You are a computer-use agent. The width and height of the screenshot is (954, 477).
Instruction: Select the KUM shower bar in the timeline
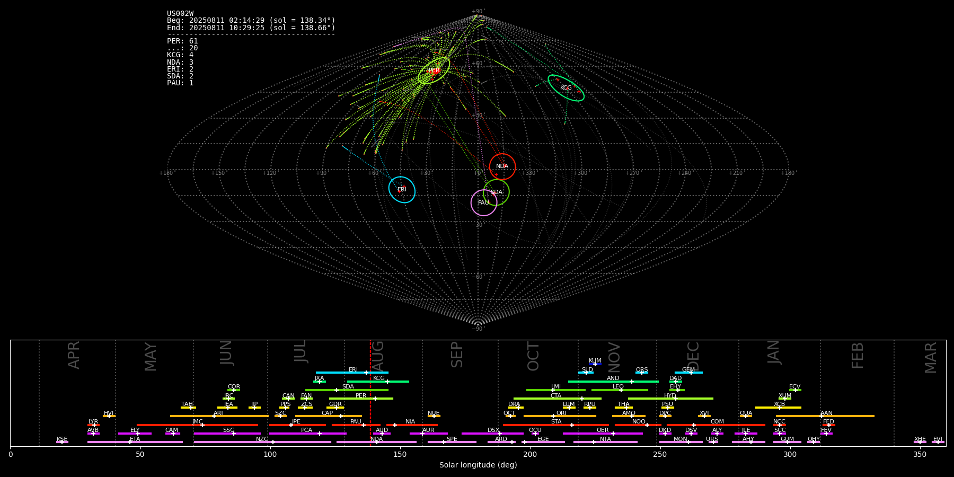pos(595,364)
